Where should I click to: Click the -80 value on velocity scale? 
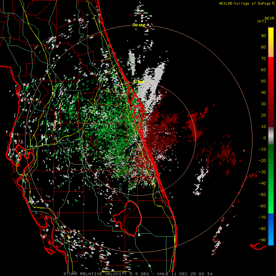point(262,229)
